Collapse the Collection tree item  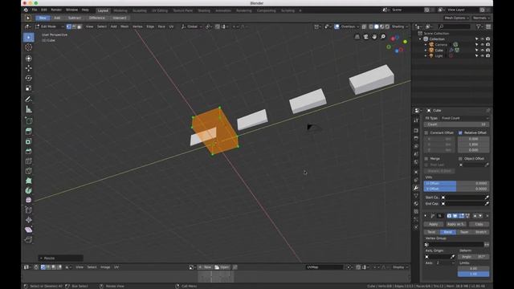tap(420, 39)
